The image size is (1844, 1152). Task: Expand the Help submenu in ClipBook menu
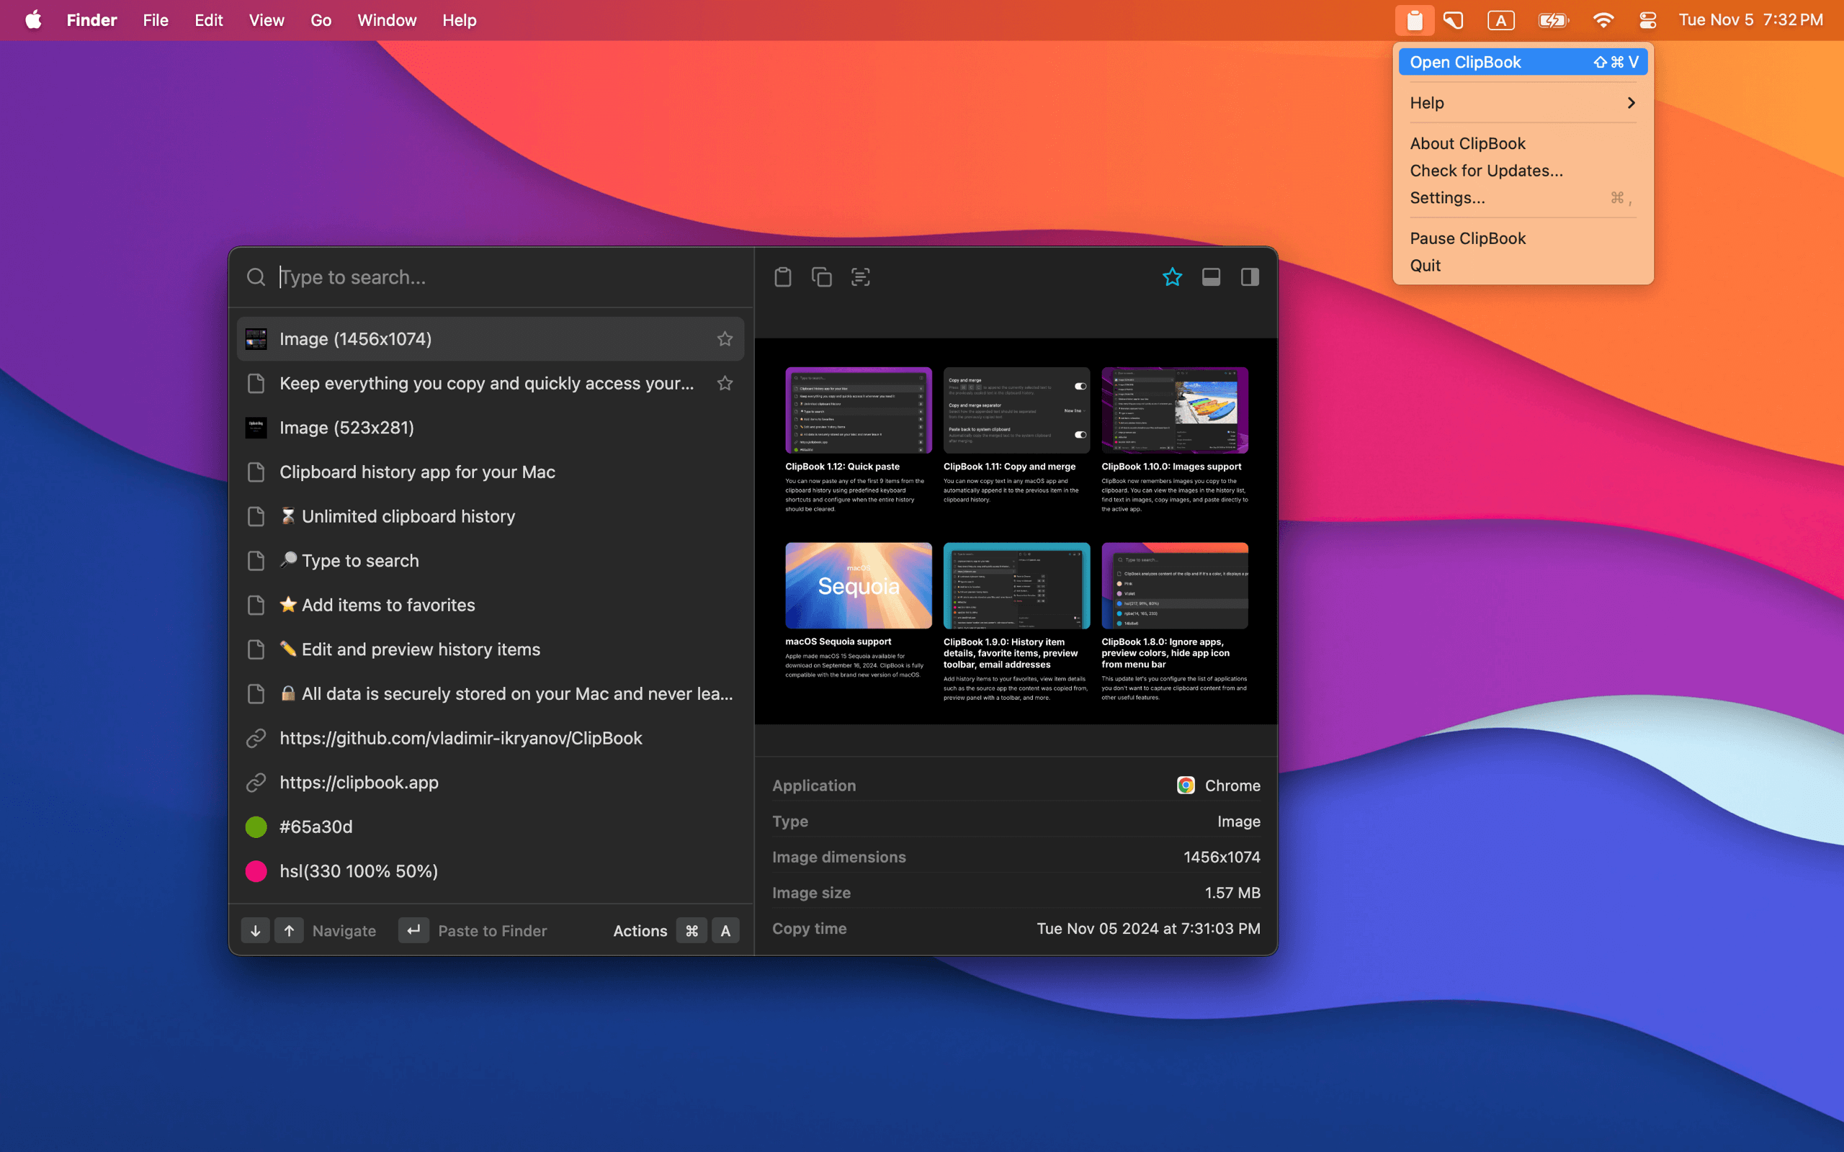point(1523,103)
